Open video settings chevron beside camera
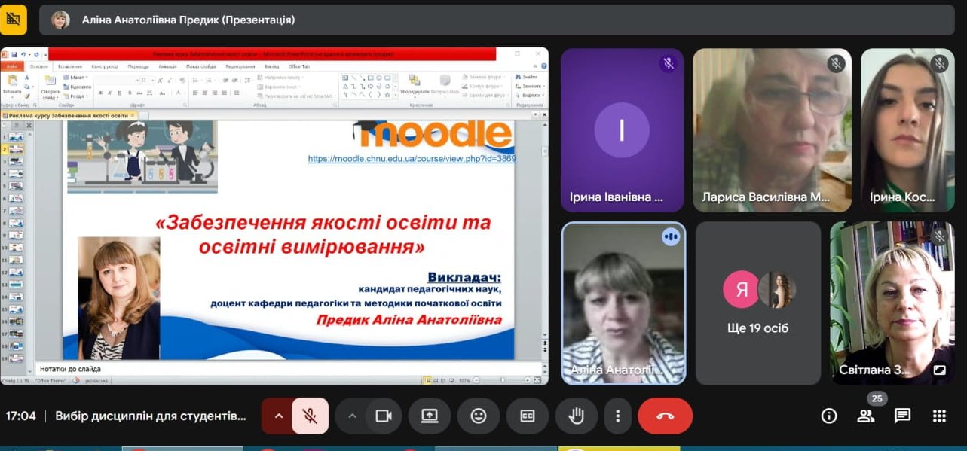Screen dimensions: 970x451 tap(351, 416)
